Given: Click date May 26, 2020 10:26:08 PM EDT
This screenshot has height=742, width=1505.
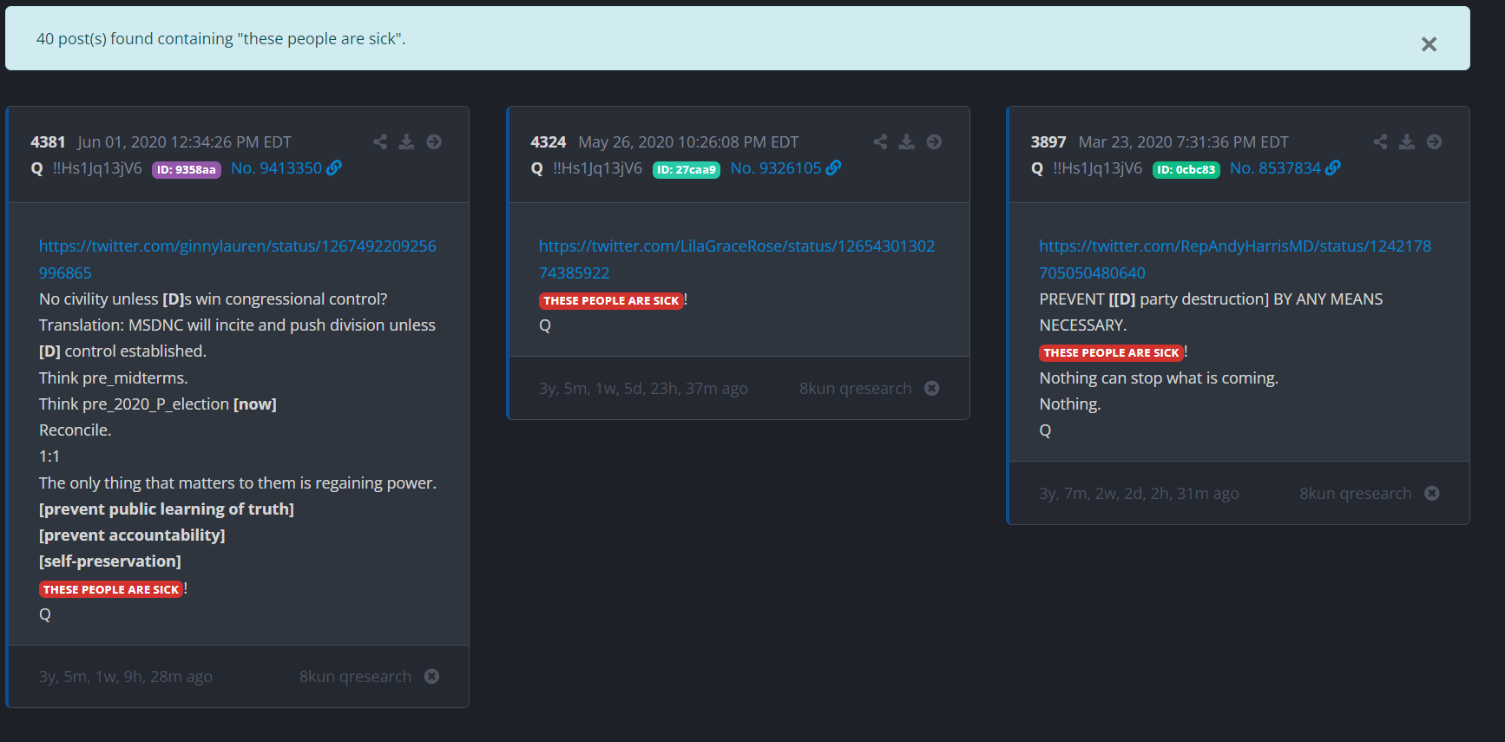Looking at the screenshot, I should click(x=688, y=142).
